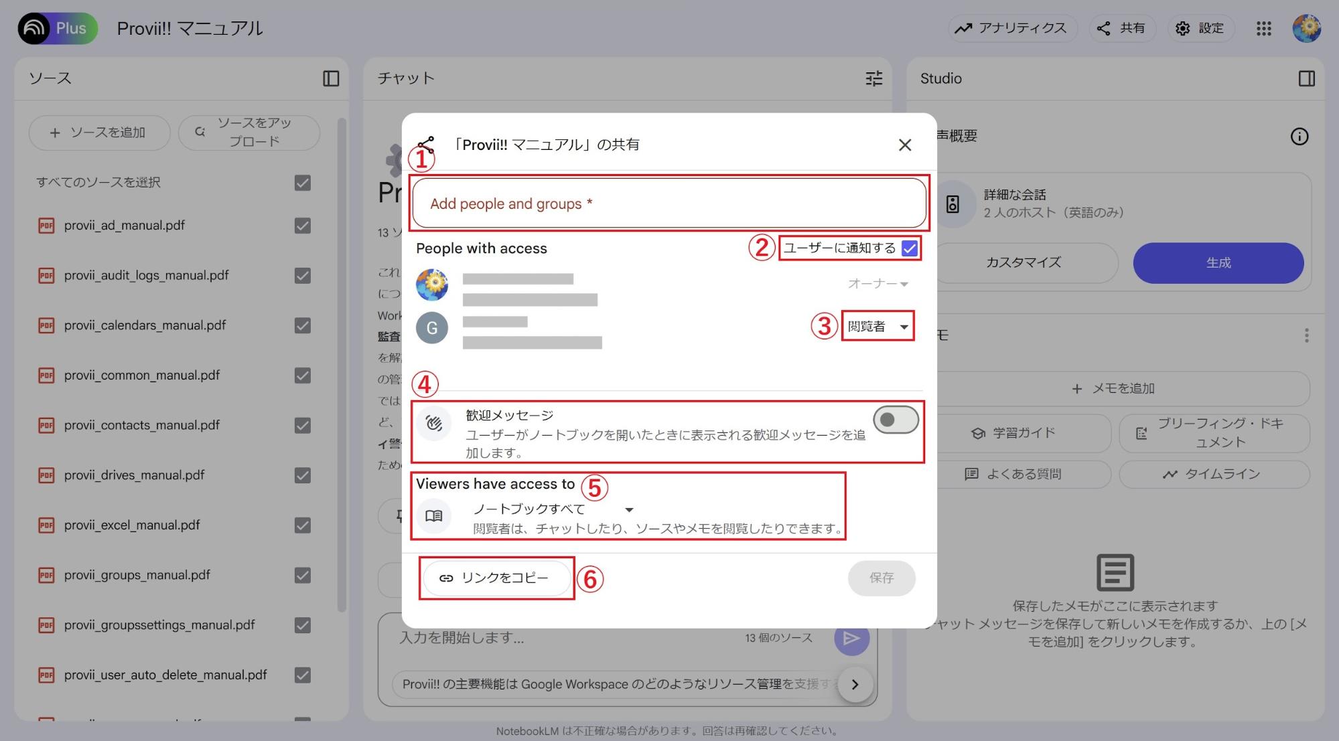The width and height of the screenshot is (1339, 741).
Task: Click suggested question about Provii!! の主要機能
Action: tap(615, 684)
